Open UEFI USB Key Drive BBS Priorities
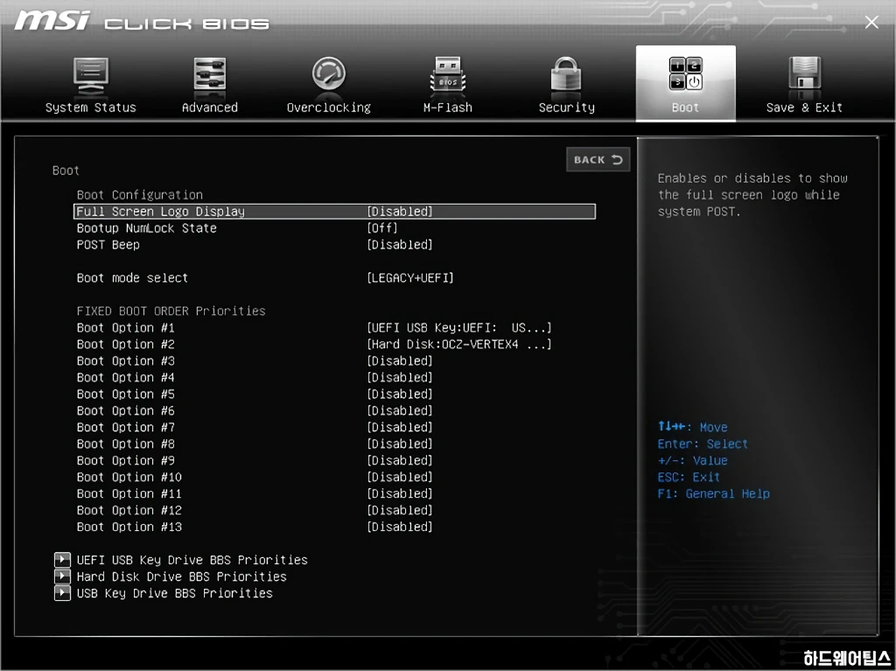Image resolution: width=896 pixels, height=671 pixels. point(192,560)
